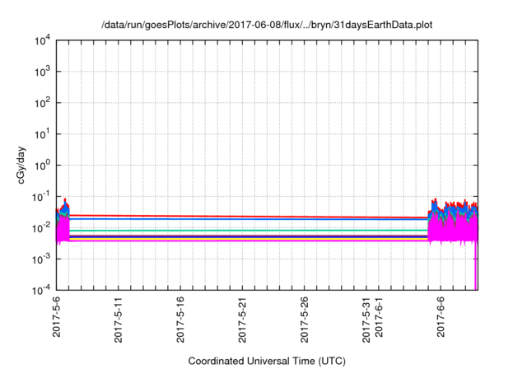
Task: Click the blue flat data line
Action: 249,219
